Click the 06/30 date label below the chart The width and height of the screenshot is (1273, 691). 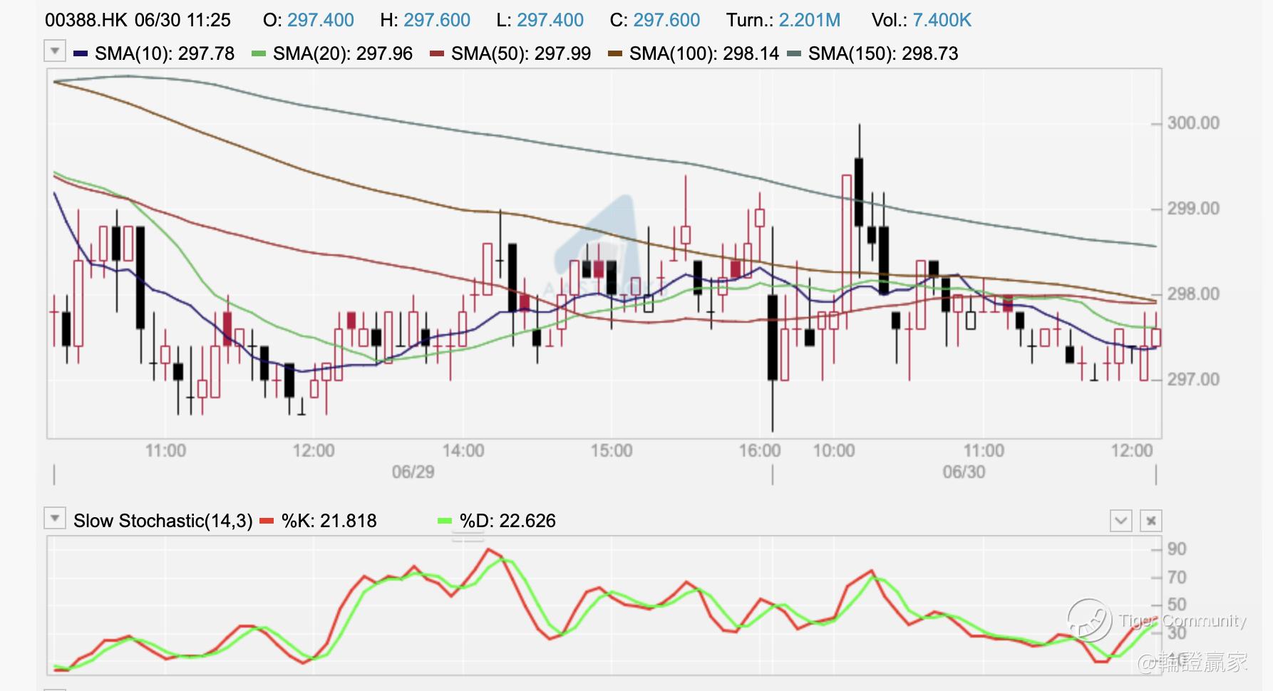(964, 472)
